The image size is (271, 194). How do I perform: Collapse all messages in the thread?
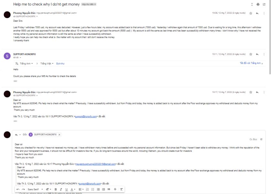click(x=252, y=4)
